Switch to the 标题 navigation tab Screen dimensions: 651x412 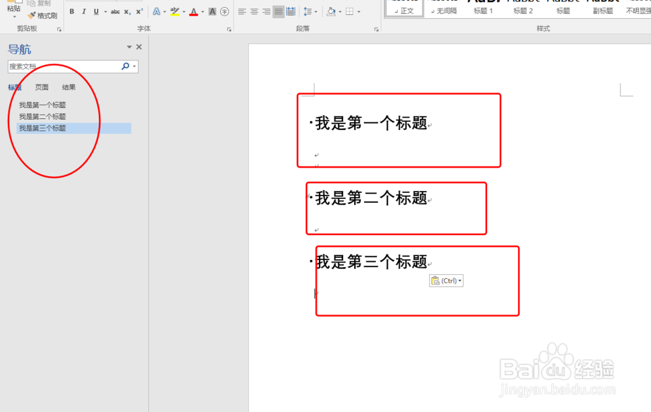pyautogui.click(x=14, y=87)
